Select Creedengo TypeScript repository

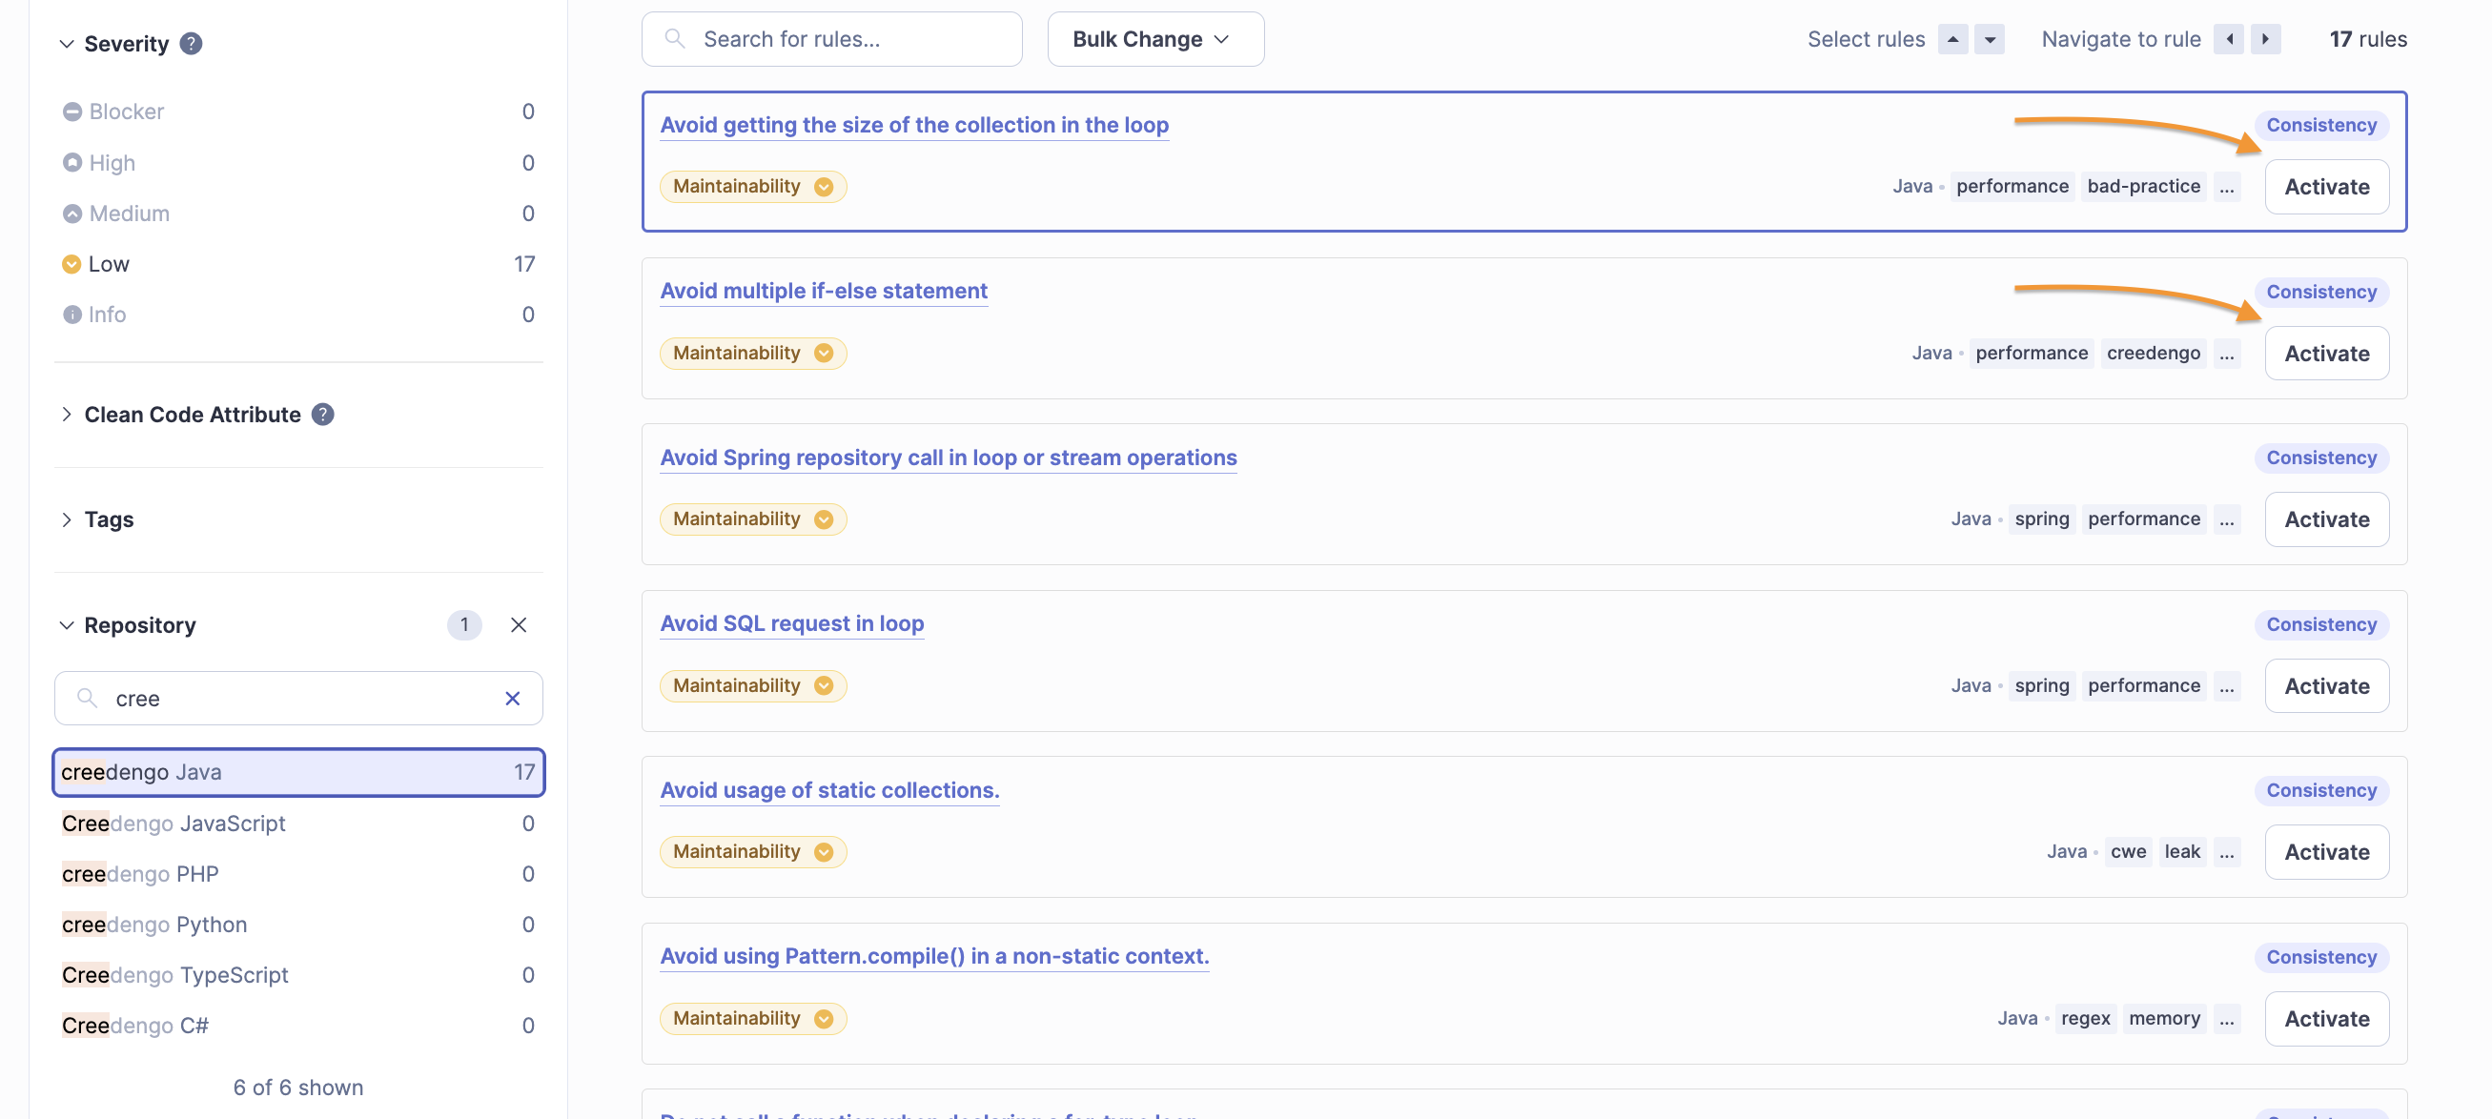[299, 975]
